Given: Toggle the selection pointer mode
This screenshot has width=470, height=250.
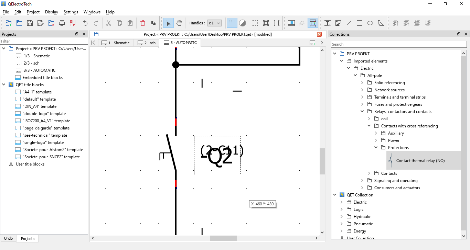Looking at the screenshot, I should (168, 23).
